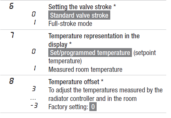This screenshot has height=118, width=171.
Task: Select the 1 value beside Measured room temperature
Action: click(35, 68)
